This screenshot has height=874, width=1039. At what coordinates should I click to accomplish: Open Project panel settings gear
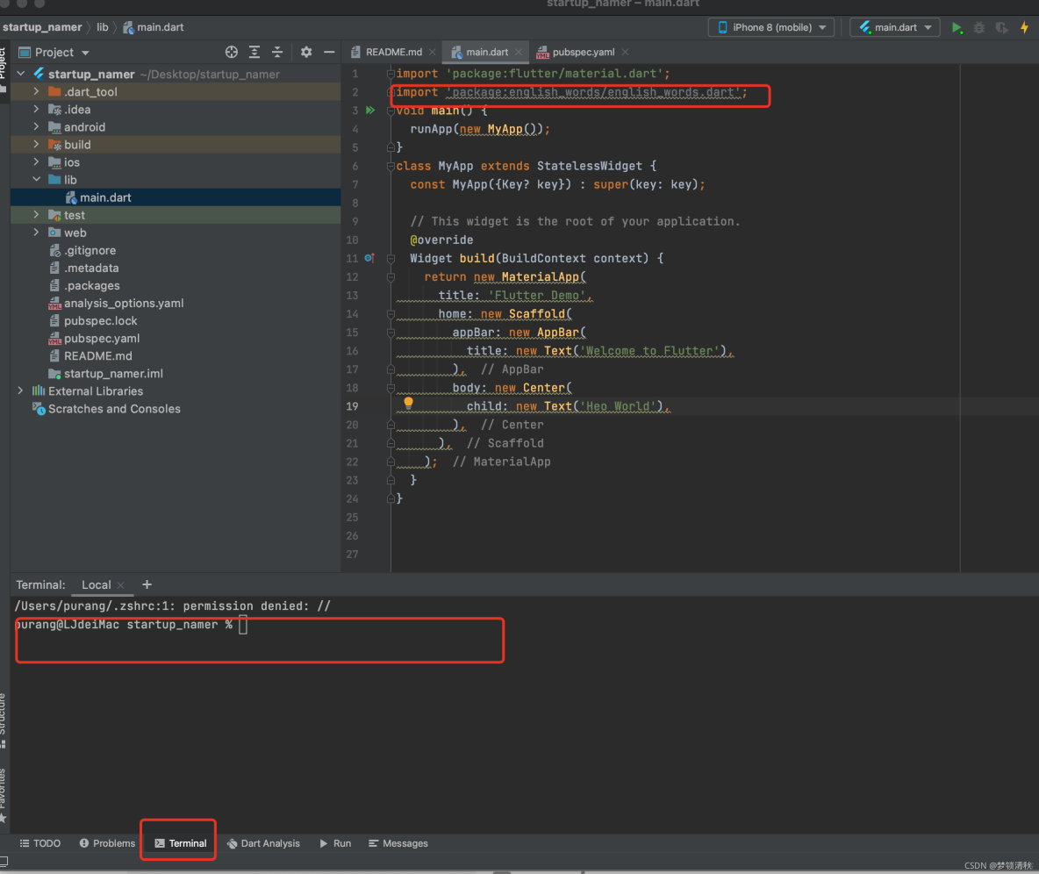pos(305,53)
